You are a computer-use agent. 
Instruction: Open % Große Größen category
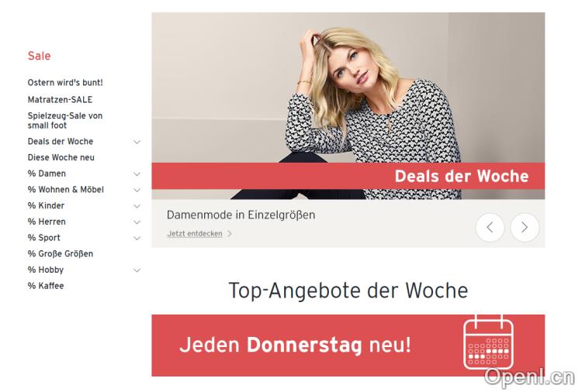pos(61,254)
